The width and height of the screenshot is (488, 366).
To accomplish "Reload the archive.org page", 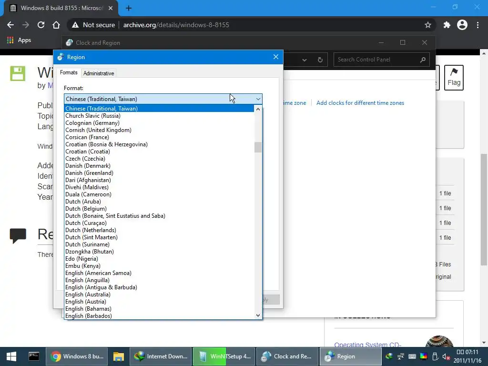I will click(41, 25).
